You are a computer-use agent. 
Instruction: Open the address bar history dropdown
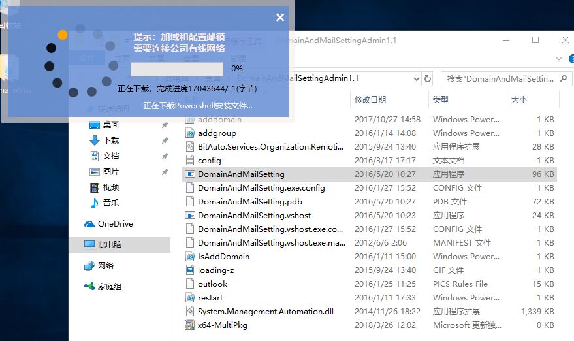point(416,79)
